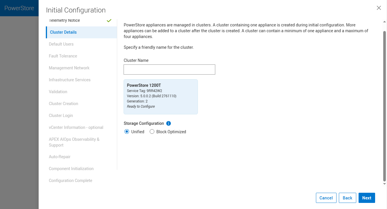Image resolution: width=387 pixels, height=209 pixels.
Task: Select the Cluster Details step
Action: tap(81, 32)
